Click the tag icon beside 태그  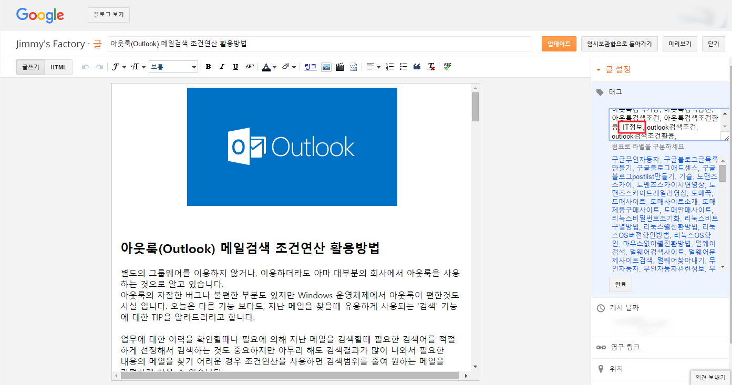pos(600,92)
